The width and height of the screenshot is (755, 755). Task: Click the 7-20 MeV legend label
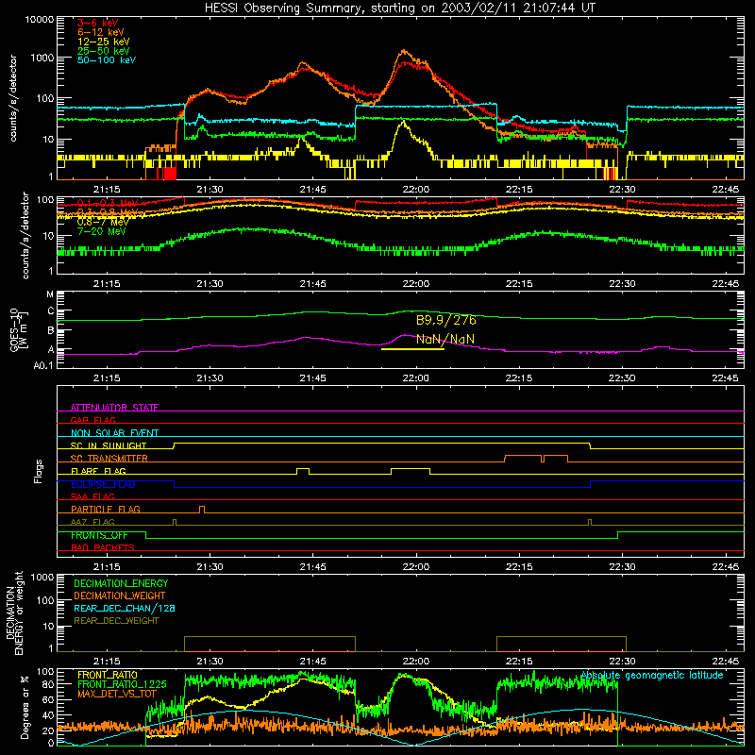tap(102, 231)
